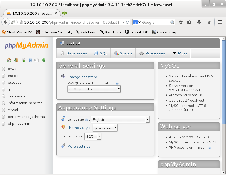The width and height of the screenshot is (226, 175).
Task: Select the performance_schema database
Action: click(26, 117)
